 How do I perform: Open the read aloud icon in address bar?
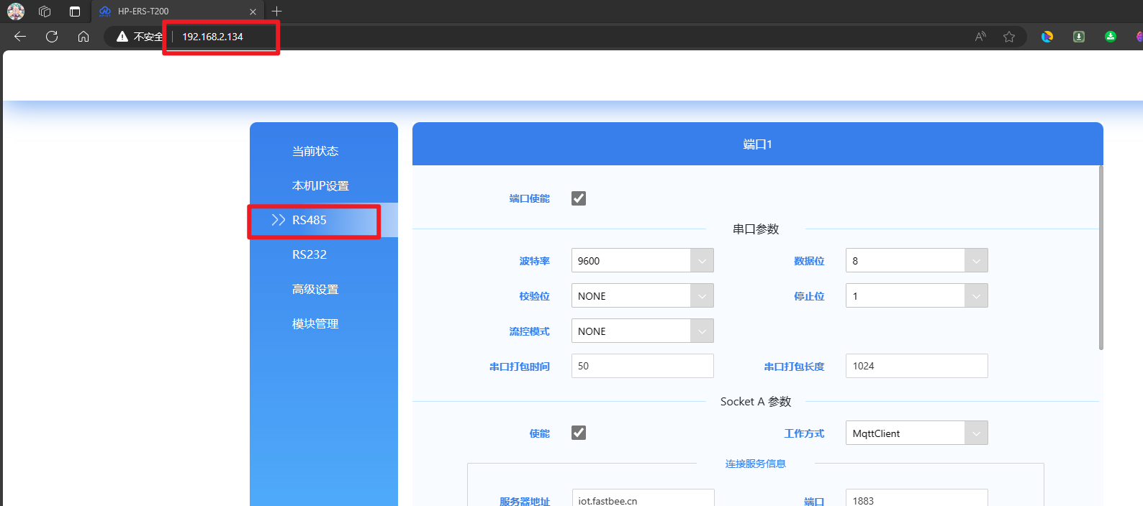[x=980, y=37]
